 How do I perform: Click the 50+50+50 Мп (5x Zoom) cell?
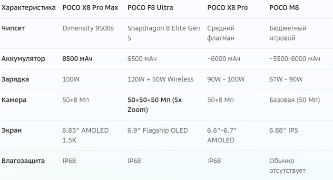tap(155, 105)
